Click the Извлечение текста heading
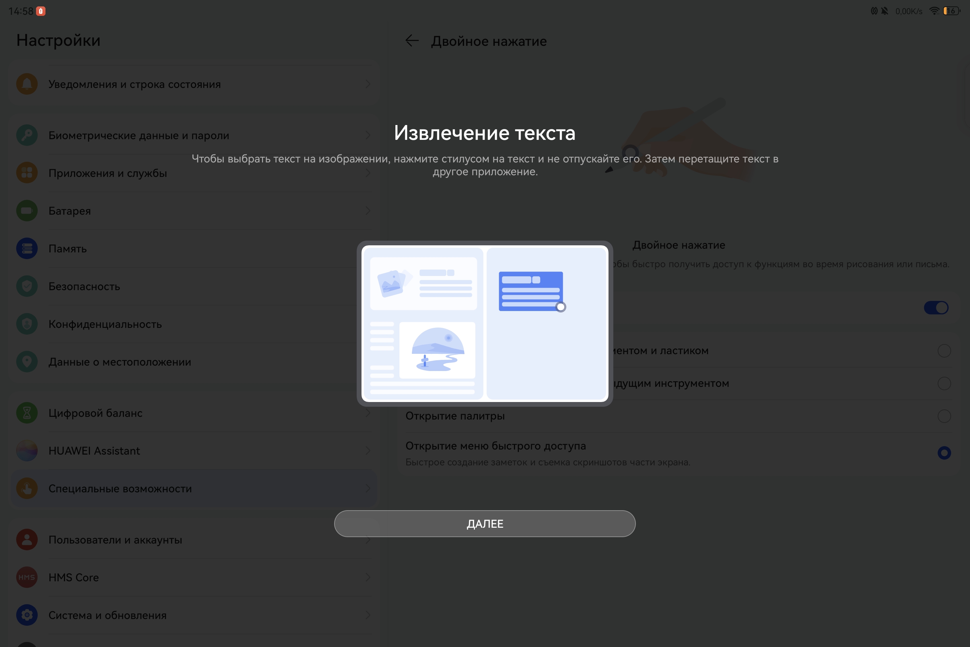The width and height of the screenshot is (970, 647). pyautogui.click(x=485, y=133)
